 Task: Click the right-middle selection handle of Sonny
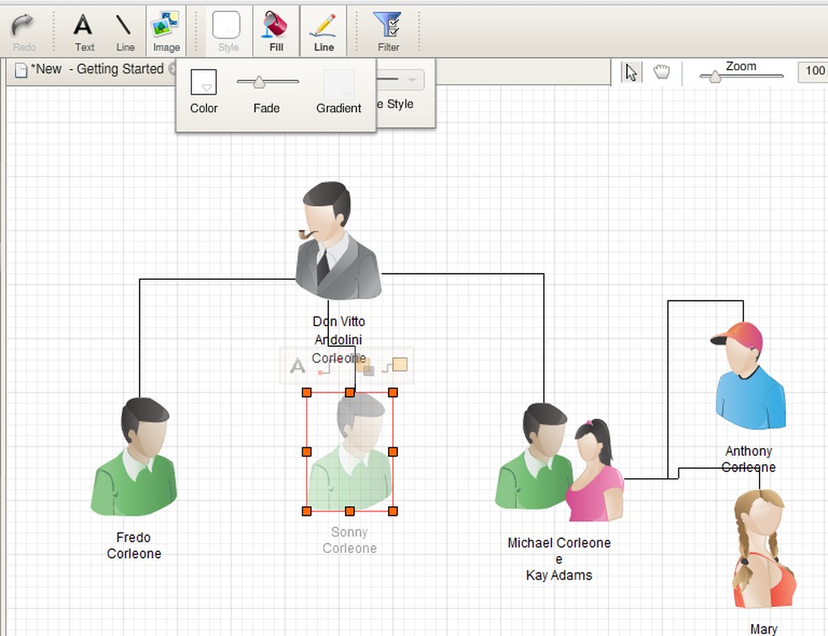pos(393,452)
